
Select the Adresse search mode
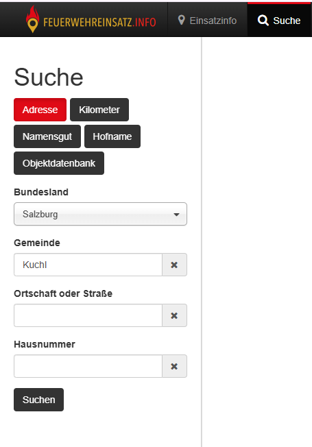coord(40,110)
